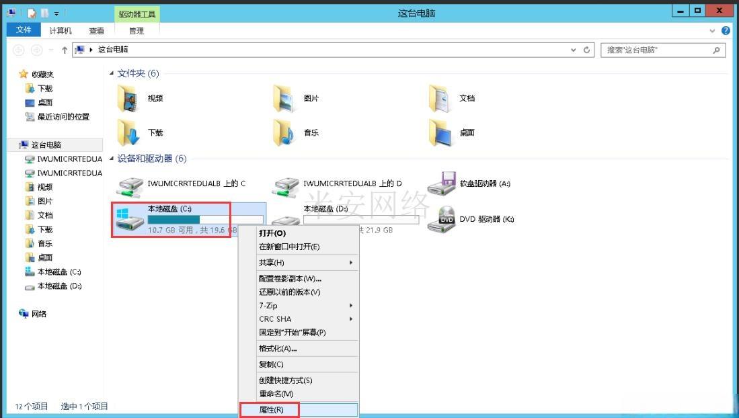
Task: Go up one level with Up arrow
Action: coord(65,50)
